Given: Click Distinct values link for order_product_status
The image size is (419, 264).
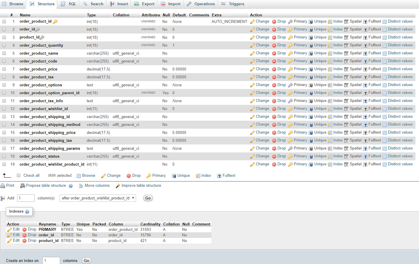Looking at the screenshot, I should [400, 156].
